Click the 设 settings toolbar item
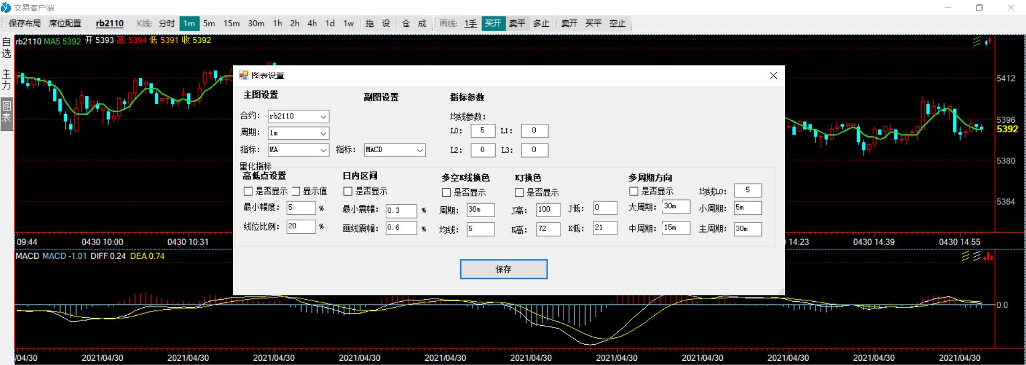Viewport: 1026px width, 365px height. 386,24
